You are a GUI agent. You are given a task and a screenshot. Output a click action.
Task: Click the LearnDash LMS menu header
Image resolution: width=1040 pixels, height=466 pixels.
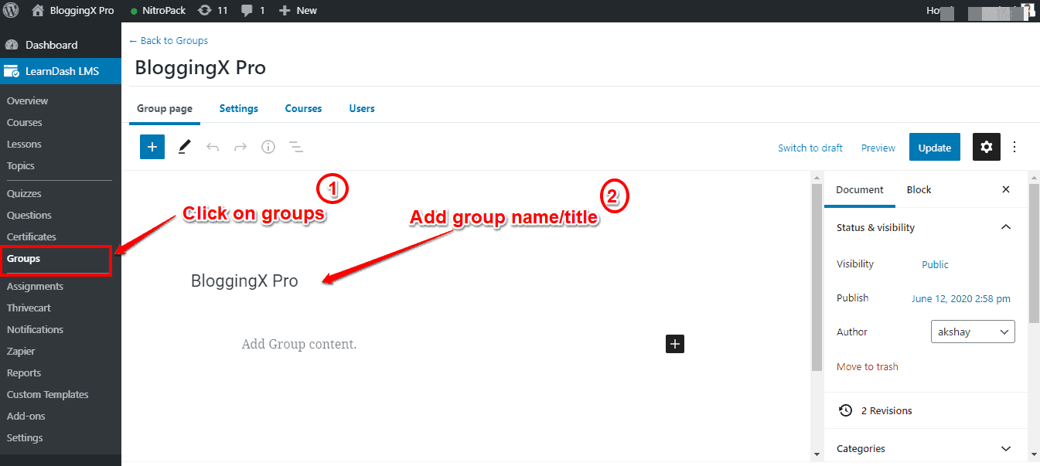(x=60, y=72)
